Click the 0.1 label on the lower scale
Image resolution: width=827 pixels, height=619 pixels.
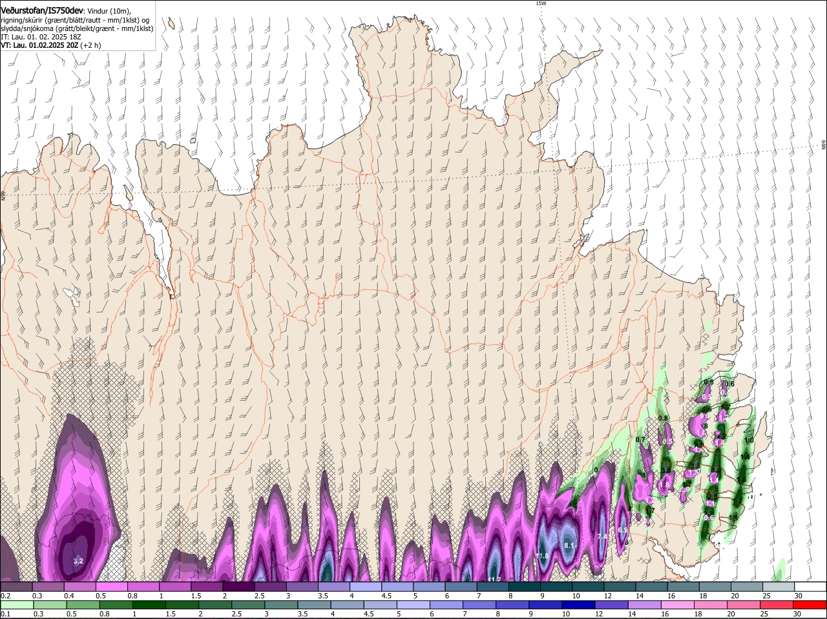tap(6, 614)
